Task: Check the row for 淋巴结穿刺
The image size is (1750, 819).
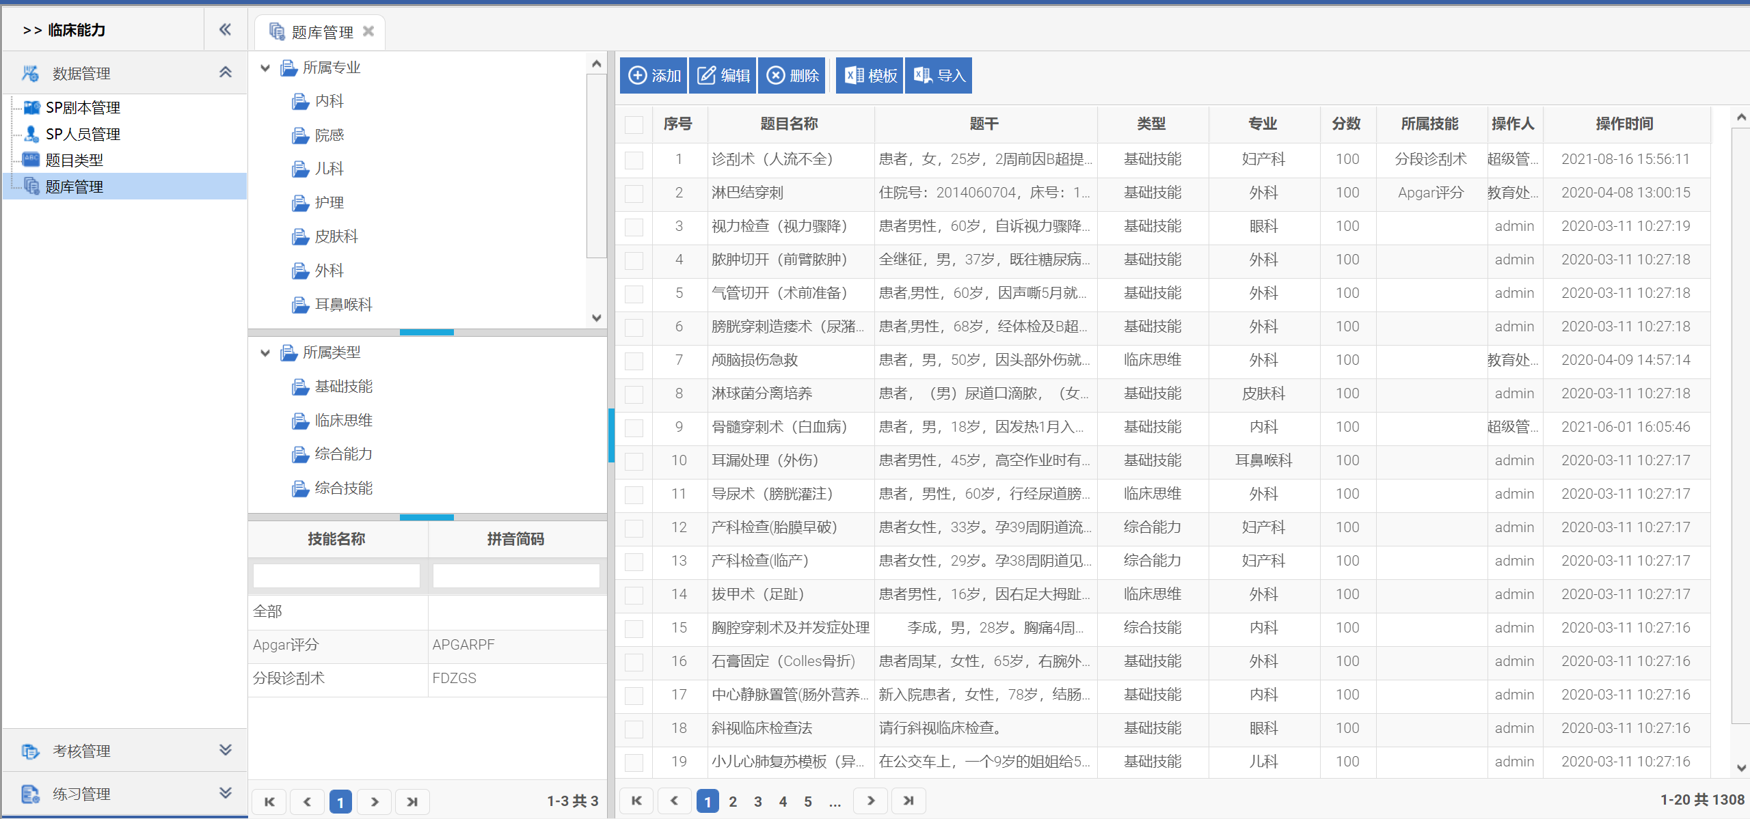Action: click(634, 193)
